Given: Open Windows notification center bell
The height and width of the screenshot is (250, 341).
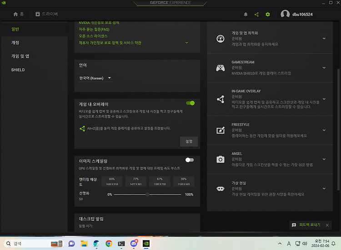Looking at the screenshot, I should tap(333, 244).
